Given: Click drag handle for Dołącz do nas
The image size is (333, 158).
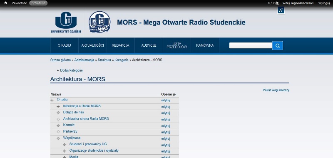Looking at the screenshot, I should coord(58,113).
